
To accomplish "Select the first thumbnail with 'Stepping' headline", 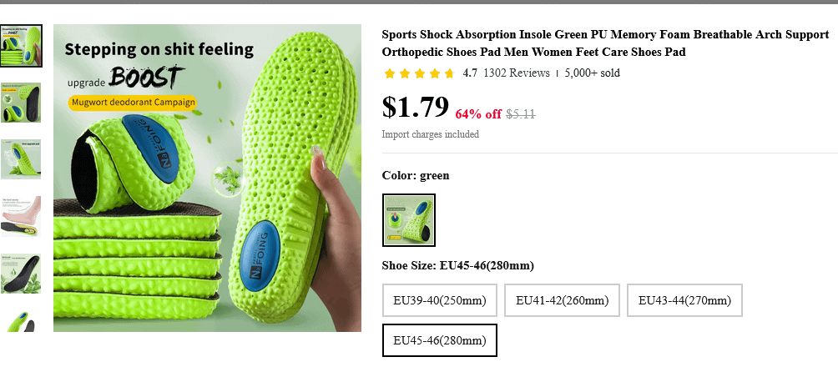I will (x=21, y=45).
